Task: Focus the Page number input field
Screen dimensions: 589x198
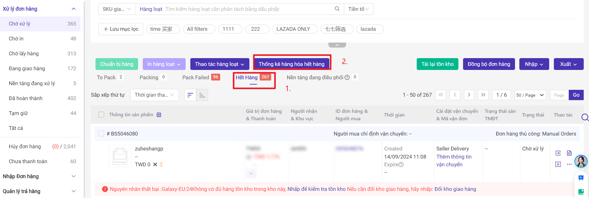Action: click(559, 95)
